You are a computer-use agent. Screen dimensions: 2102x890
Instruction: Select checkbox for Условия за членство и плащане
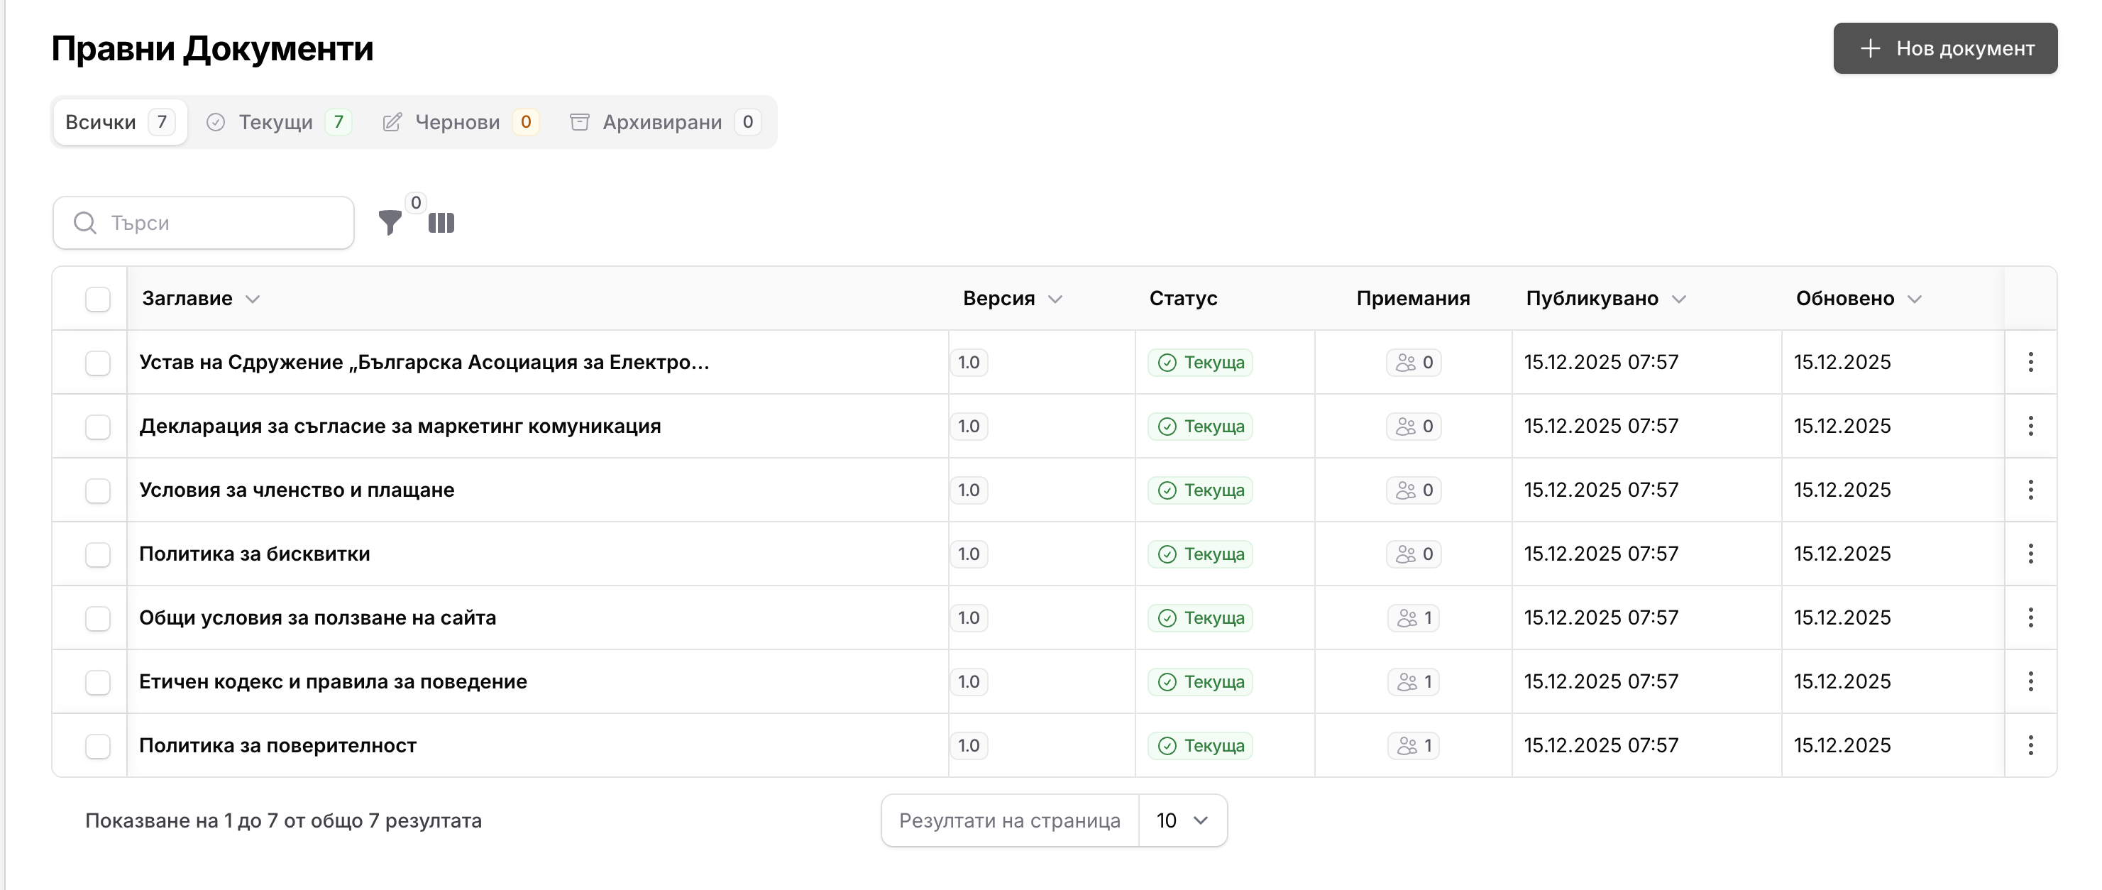(x=98, y=490)
